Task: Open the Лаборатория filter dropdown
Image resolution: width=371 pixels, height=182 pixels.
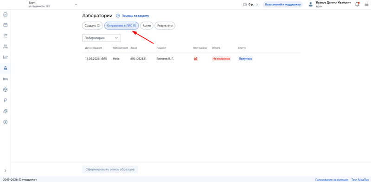Action: pos(102,38)
